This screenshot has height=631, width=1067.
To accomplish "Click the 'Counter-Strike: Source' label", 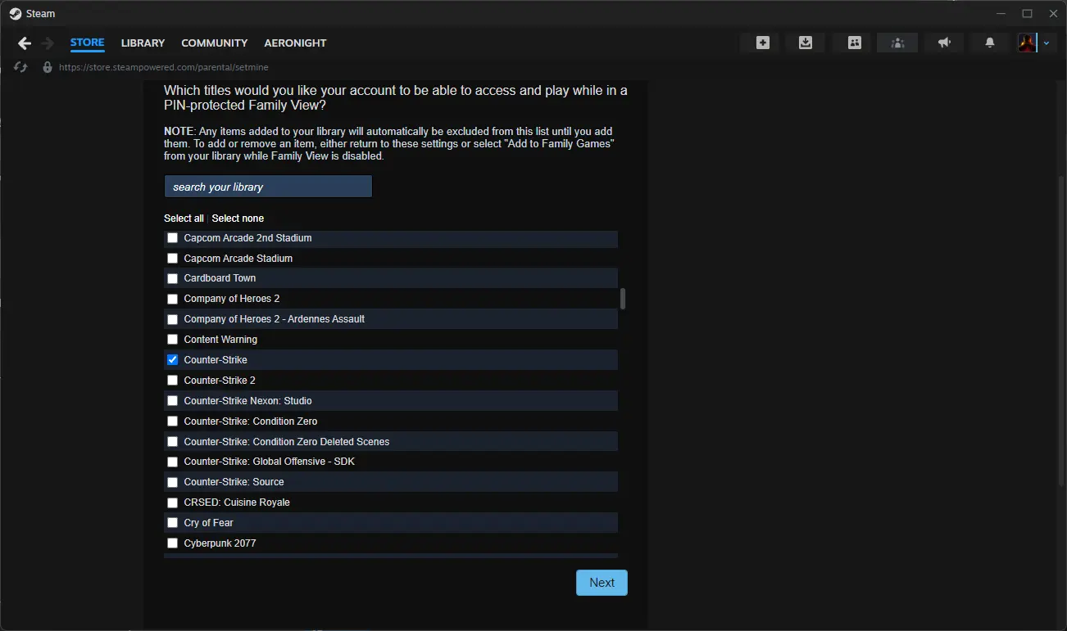I will [234, 482].
